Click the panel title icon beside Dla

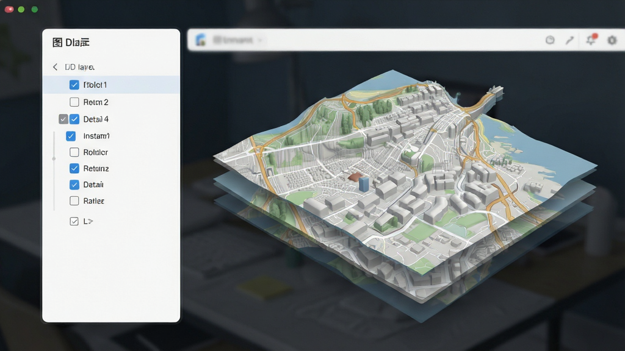57,42
